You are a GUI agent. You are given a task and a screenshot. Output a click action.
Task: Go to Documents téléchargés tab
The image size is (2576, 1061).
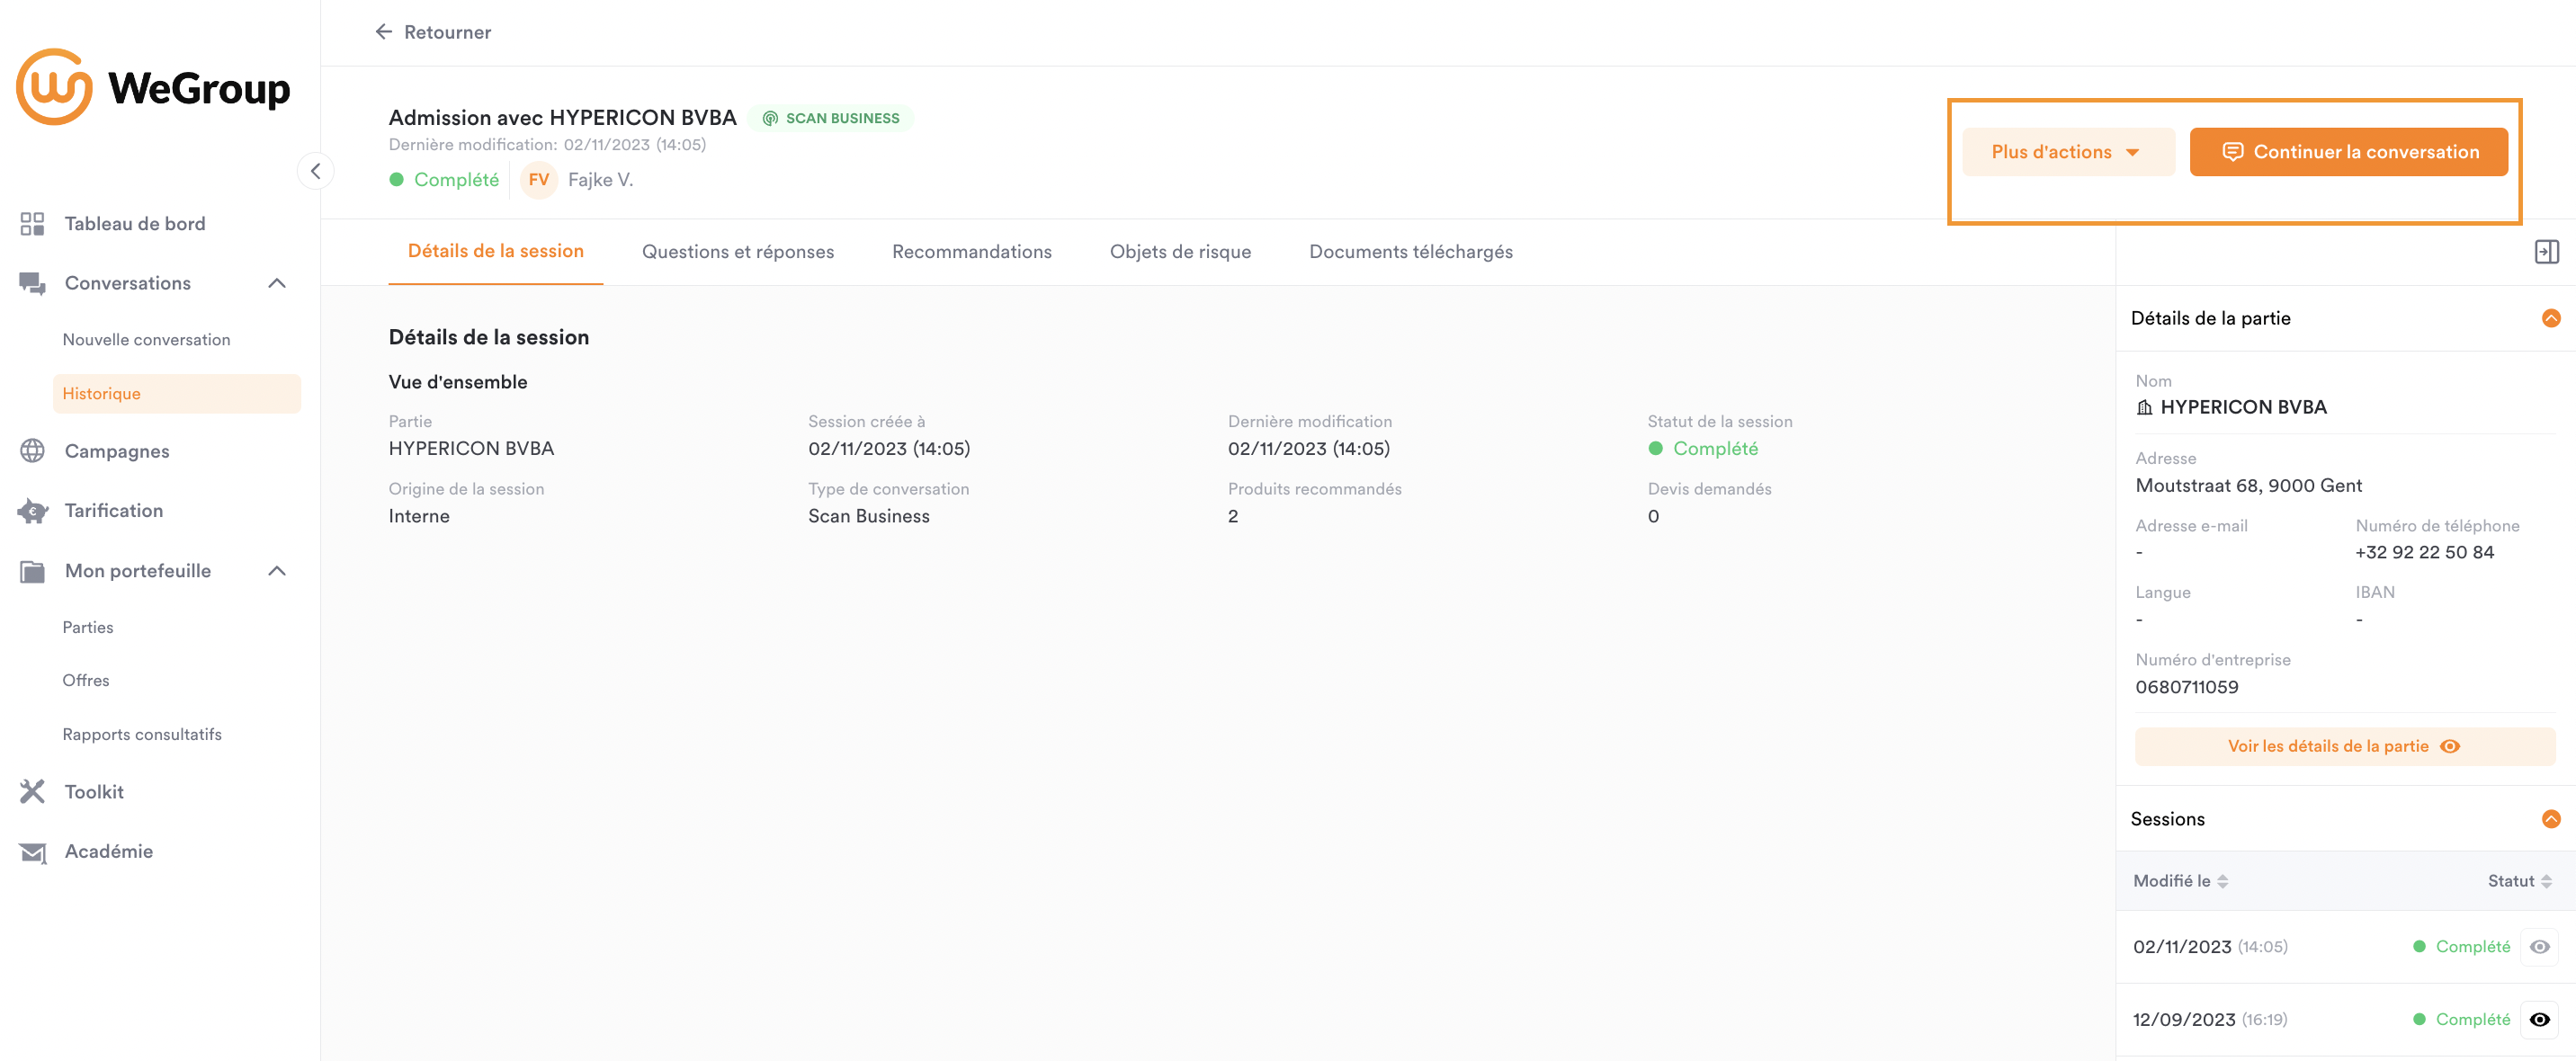[1411, 252]
